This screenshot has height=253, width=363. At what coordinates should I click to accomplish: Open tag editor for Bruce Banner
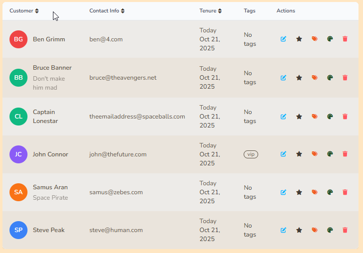[315, 78]
